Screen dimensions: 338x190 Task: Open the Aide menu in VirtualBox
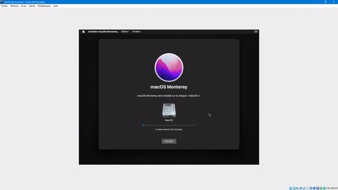[x=55, y=6]
